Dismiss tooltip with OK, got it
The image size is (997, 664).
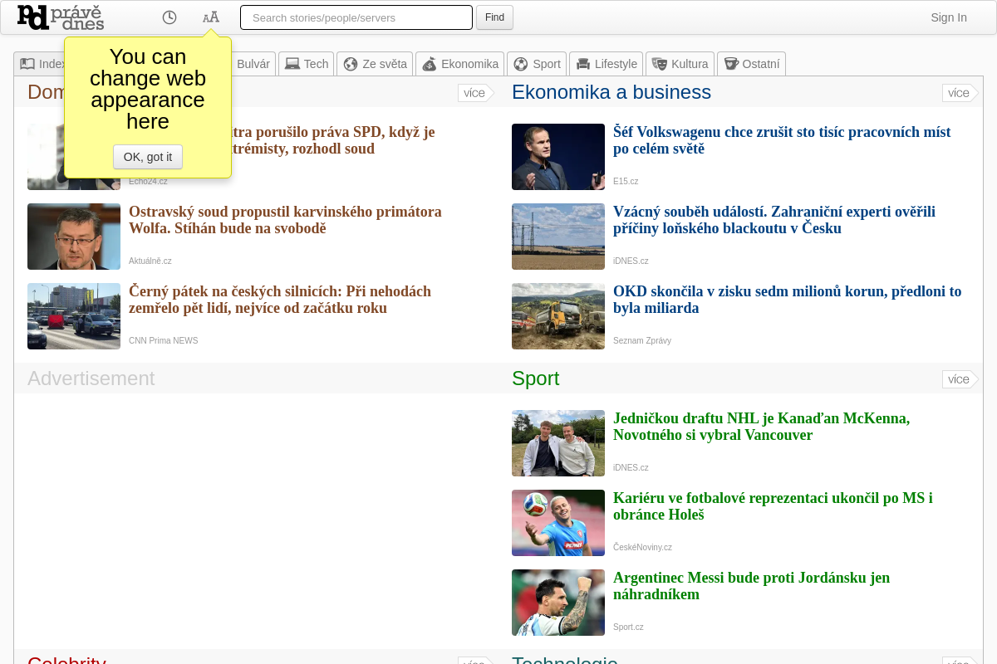tap(148, 157)
